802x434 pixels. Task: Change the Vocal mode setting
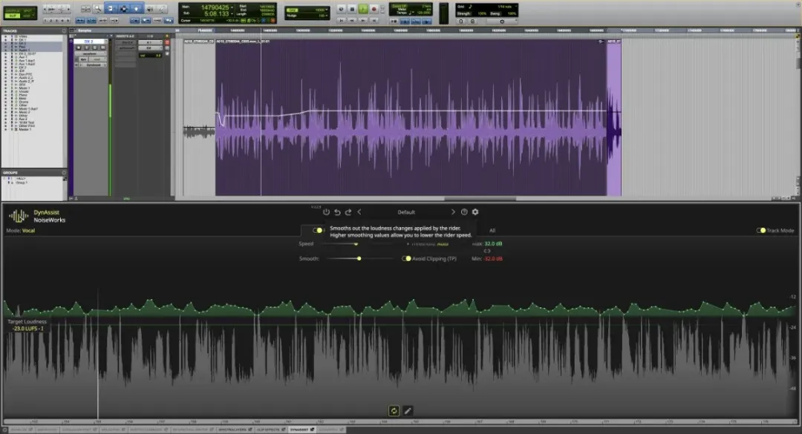(29, 231)
